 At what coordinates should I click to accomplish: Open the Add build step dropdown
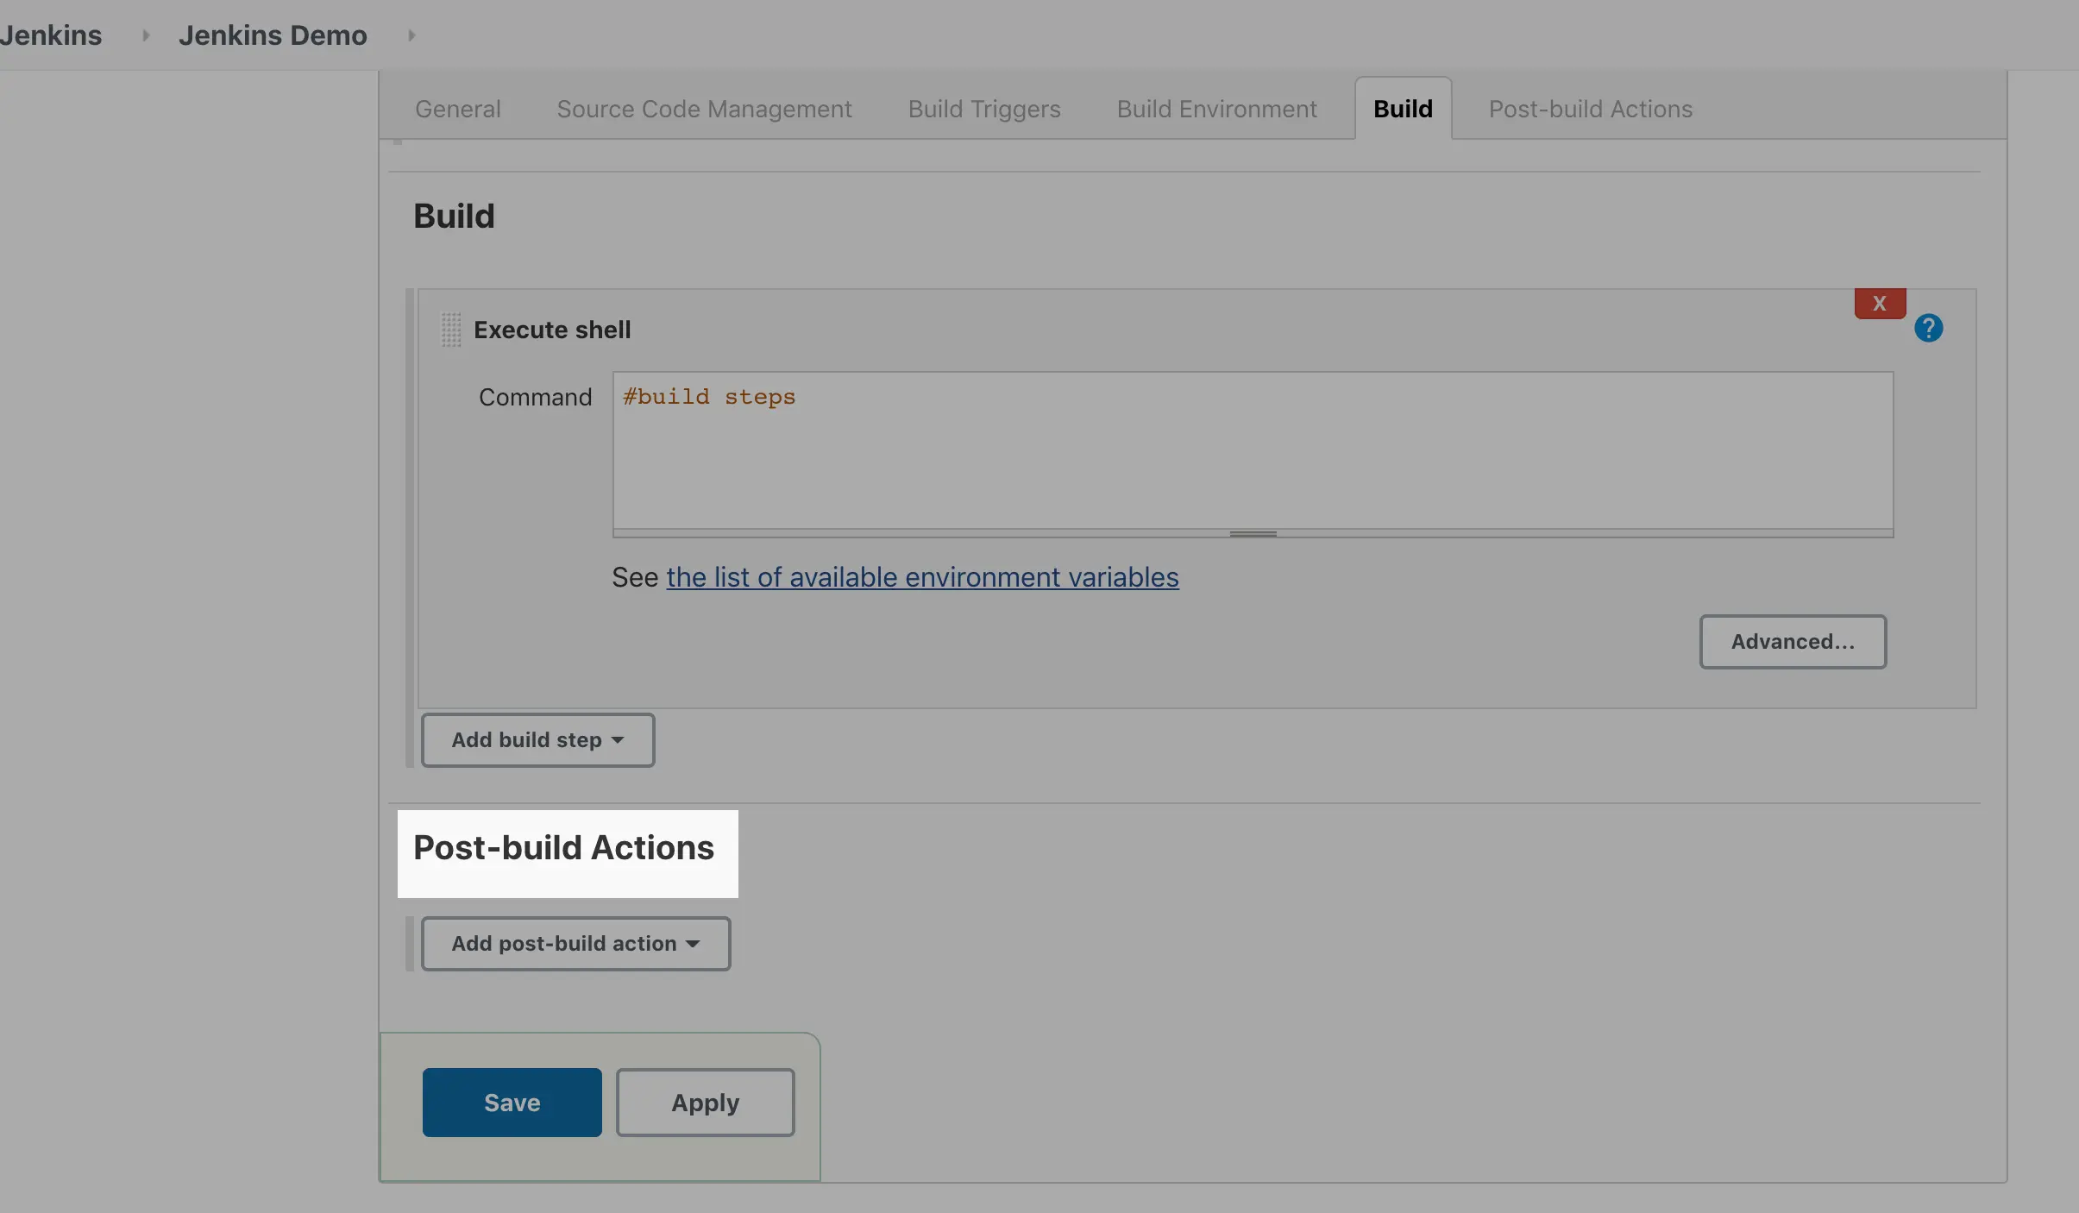537,740
